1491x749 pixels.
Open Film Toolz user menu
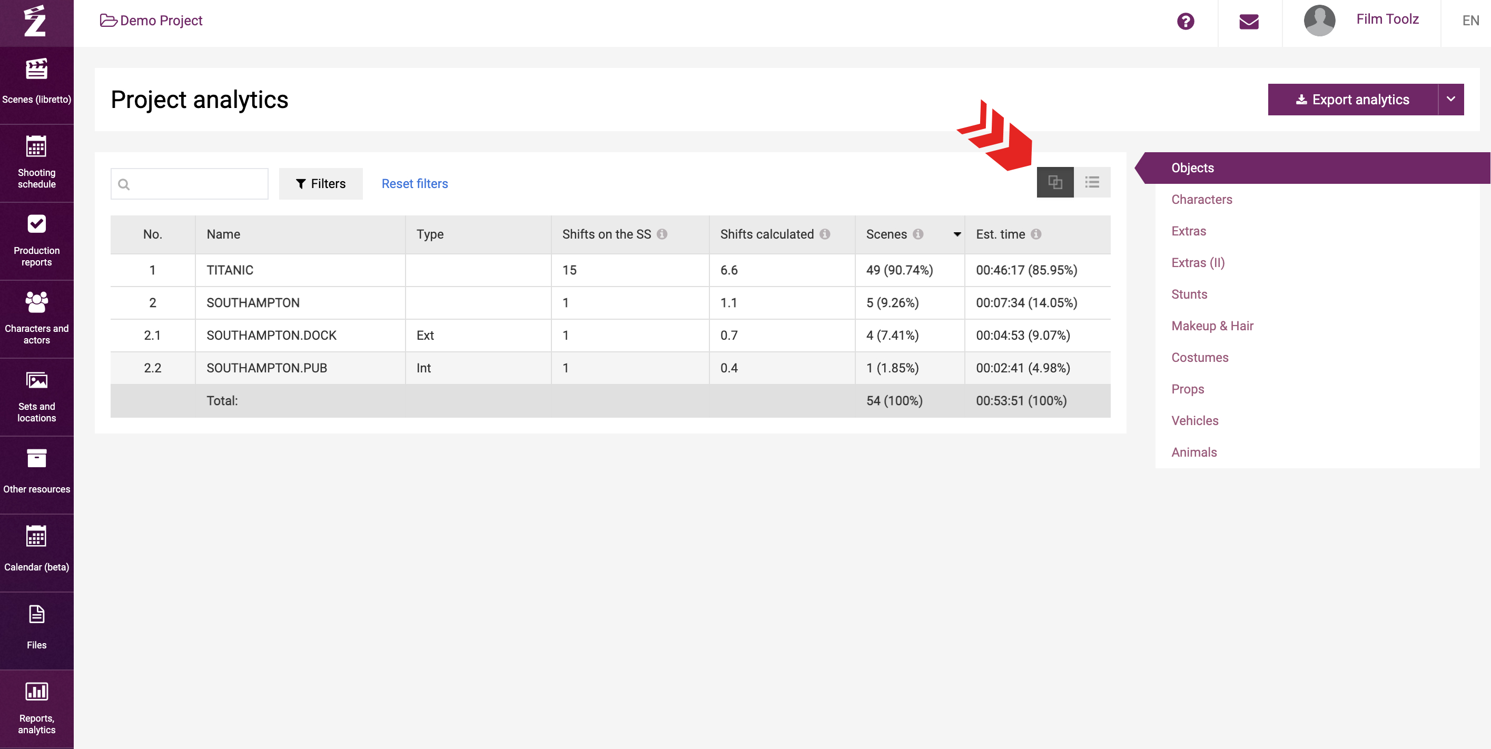[x=1387, y=19]
